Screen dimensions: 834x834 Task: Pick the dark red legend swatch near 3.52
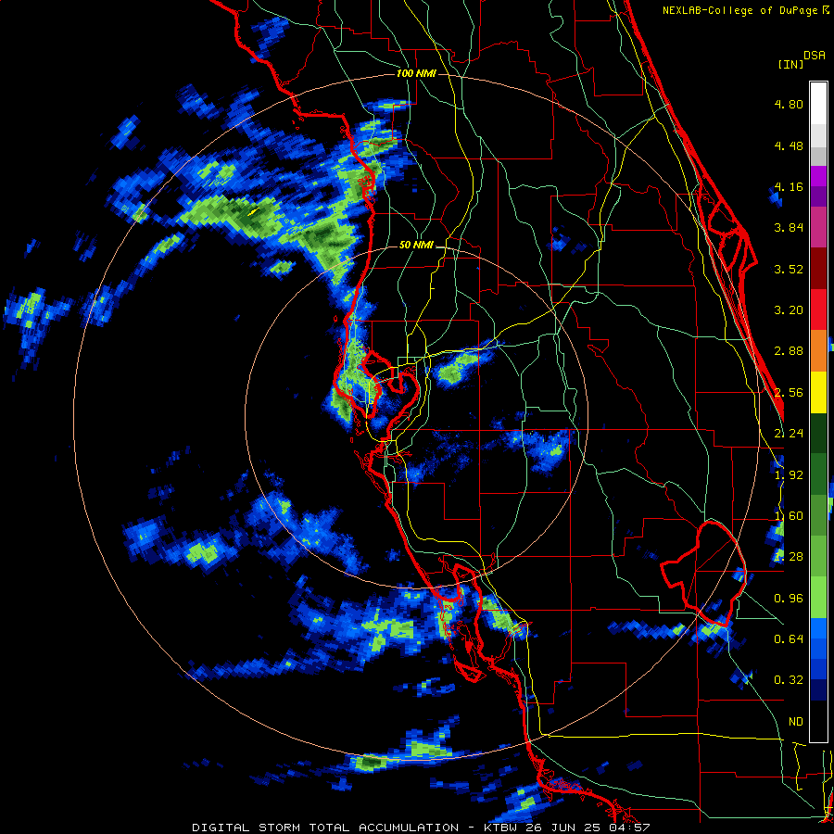click(818, 269)
